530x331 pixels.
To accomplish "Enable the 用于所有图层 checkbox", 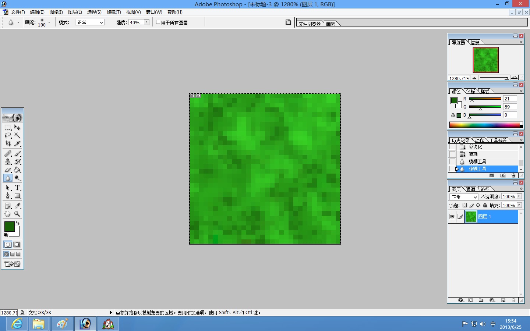I will pyautogui.click(x=158, y=22).
